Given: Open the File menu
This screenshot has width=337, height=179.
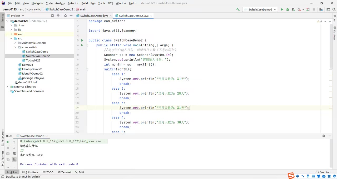Looking at the screenshot, I should 10,3.
